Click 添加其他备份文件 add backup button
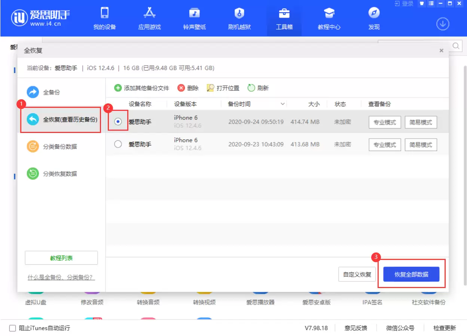The image size is (467, 336). coord(141,88)
